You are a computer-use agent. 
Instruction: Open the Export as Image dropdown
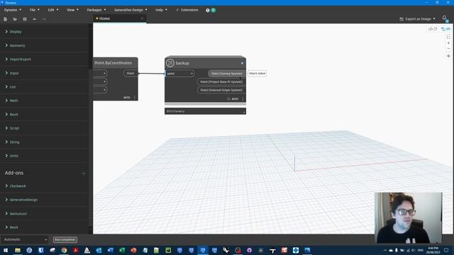click(417, 19)
